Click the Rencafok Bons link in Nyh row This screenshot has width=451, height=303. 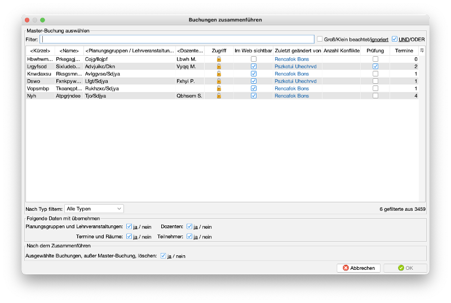[x=291, y=96]
